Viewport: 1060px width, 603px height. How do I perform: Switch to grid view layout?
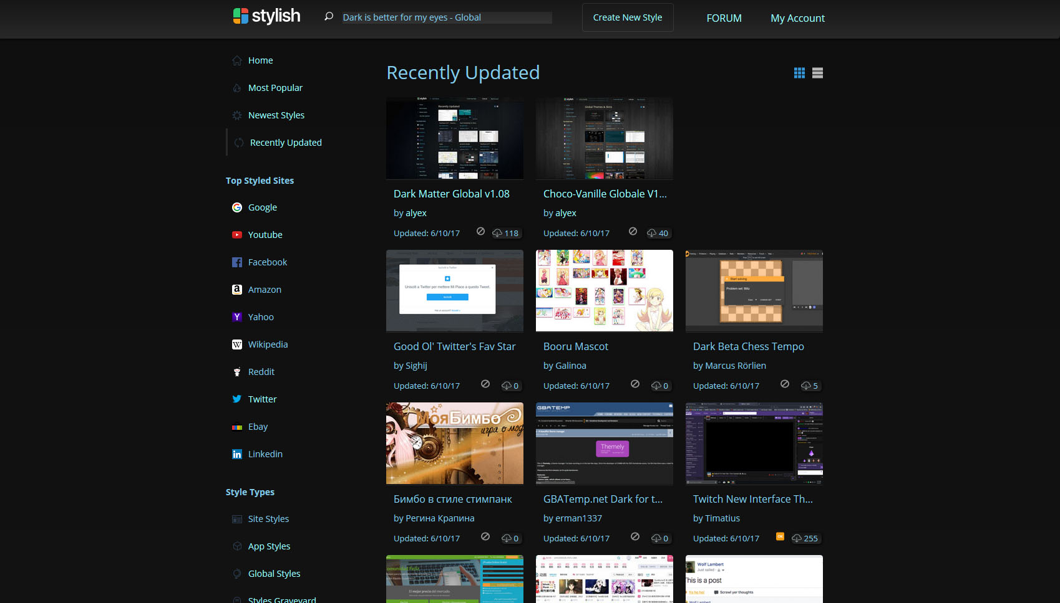pos(799,73)
